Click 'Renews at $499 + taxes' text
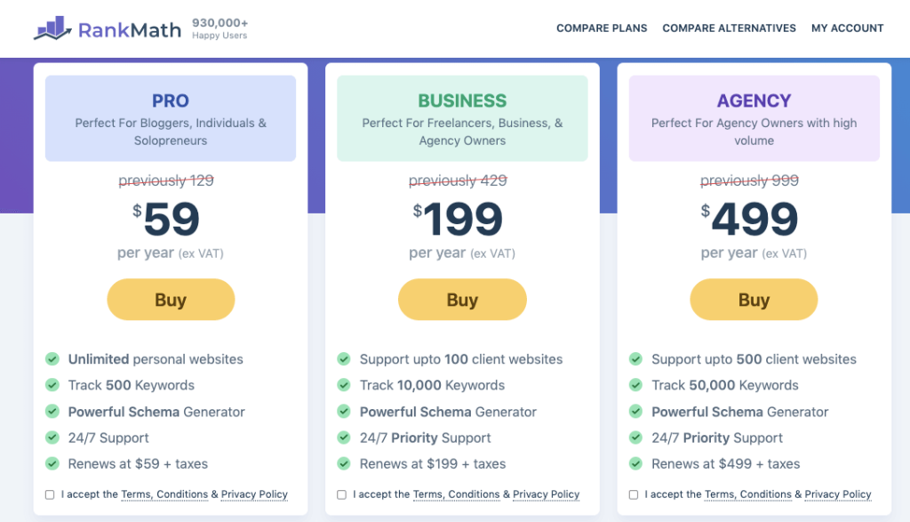Image resolution: width=910 pixels, height=522 pixels. click(x=726, y=464)
